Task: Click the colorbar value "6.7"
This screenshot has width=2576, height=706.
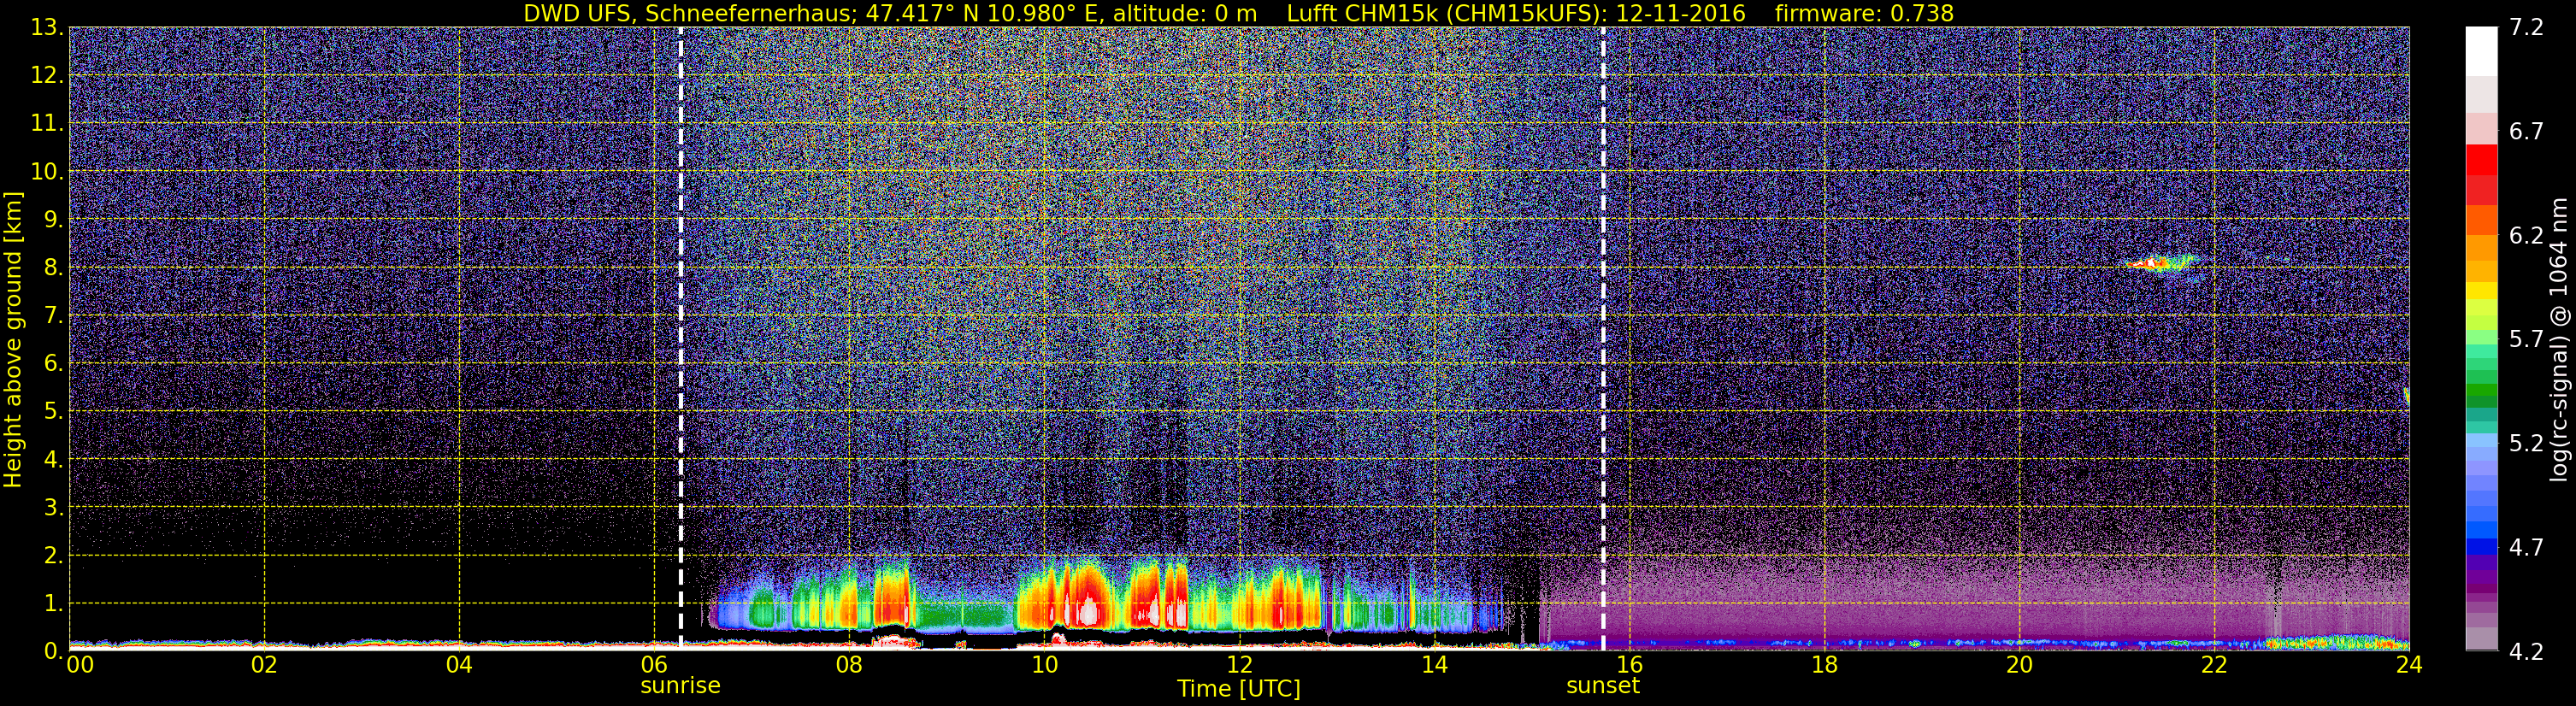Action: (x=2526, y=132)
